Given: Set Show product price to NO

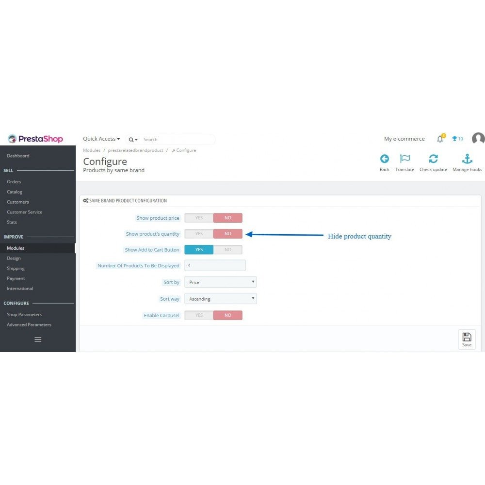Looking at the screenshot, I should pos(227,218).
